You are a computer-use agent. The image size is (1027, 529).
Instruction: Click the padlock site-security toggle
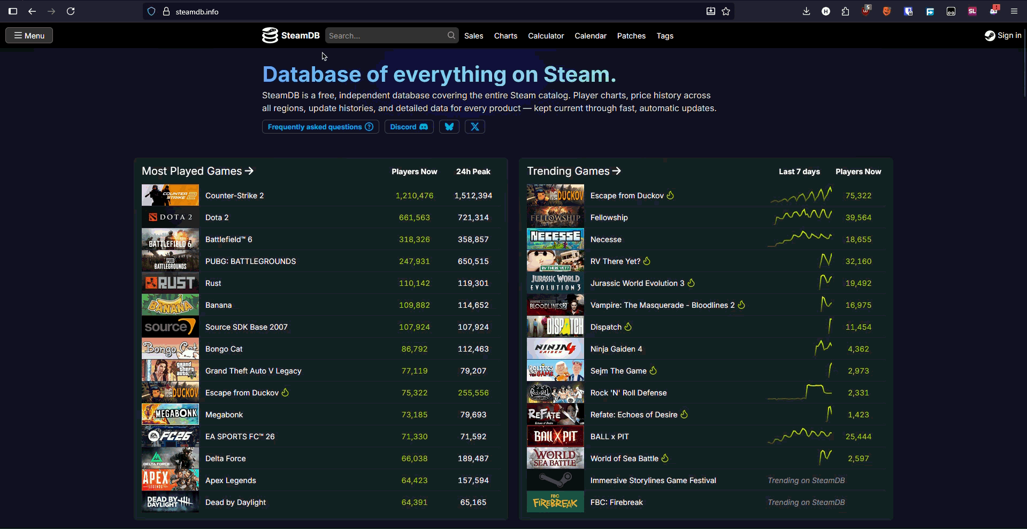coord(166,11)
